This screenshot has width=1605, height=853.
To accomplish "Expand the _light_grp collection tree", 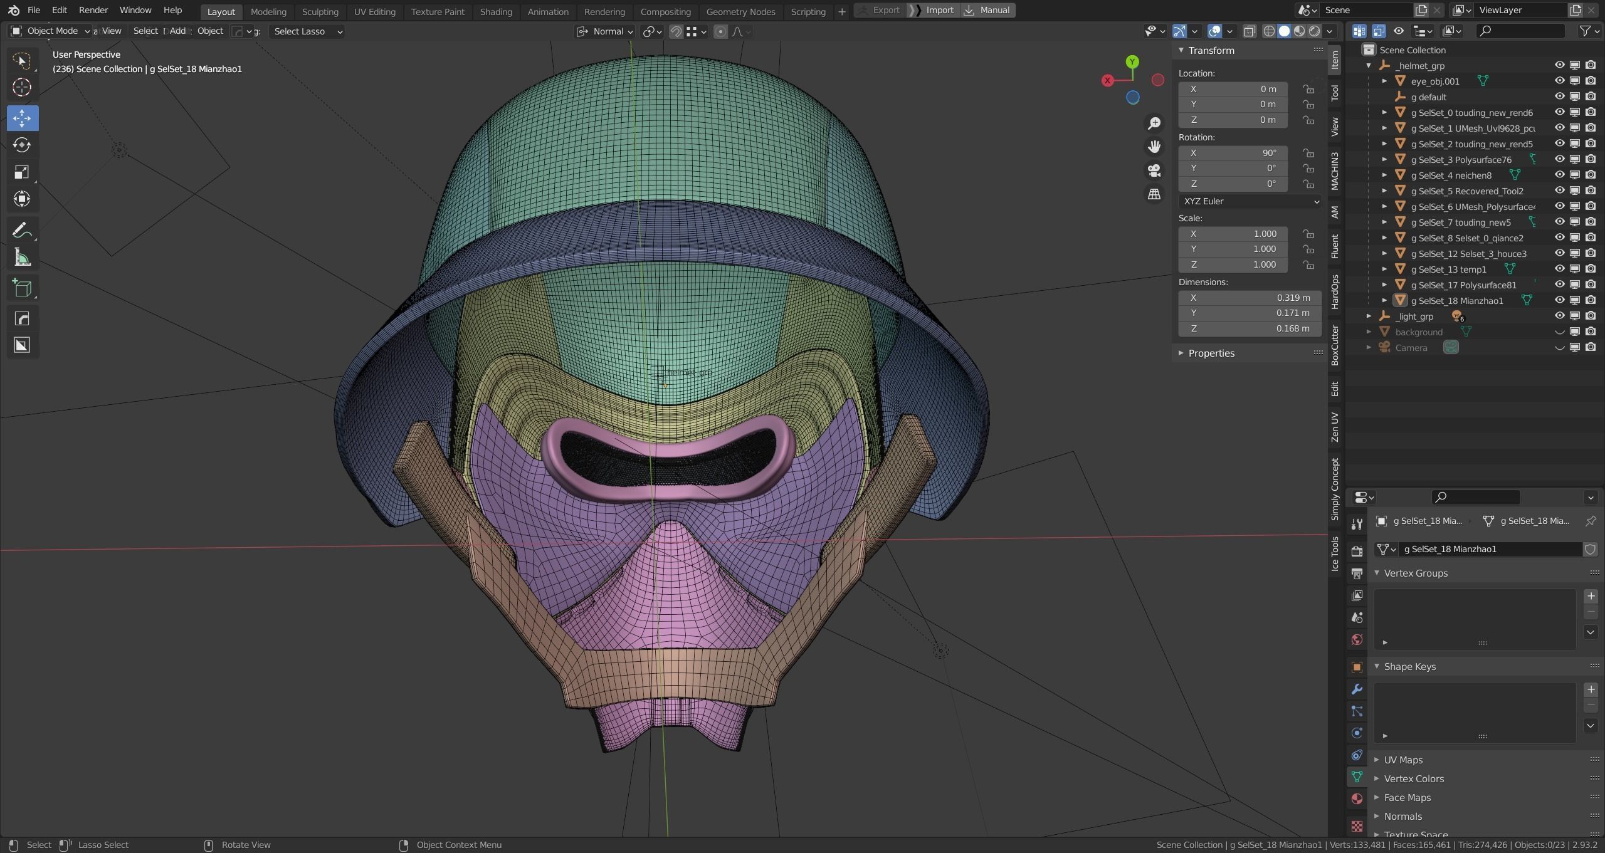I will click(1369, 317).
